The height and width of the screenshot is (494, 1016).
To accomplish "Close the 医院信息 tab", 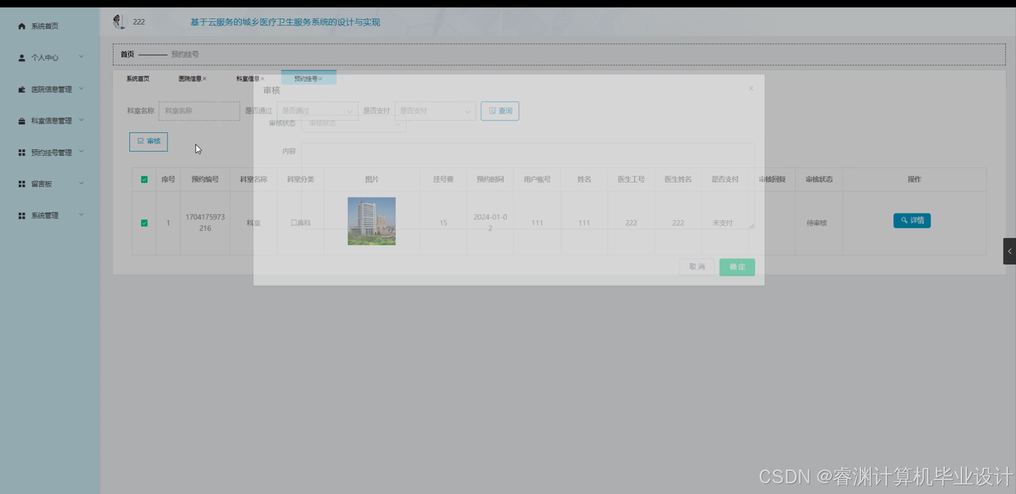I will (x=205, y=78).
